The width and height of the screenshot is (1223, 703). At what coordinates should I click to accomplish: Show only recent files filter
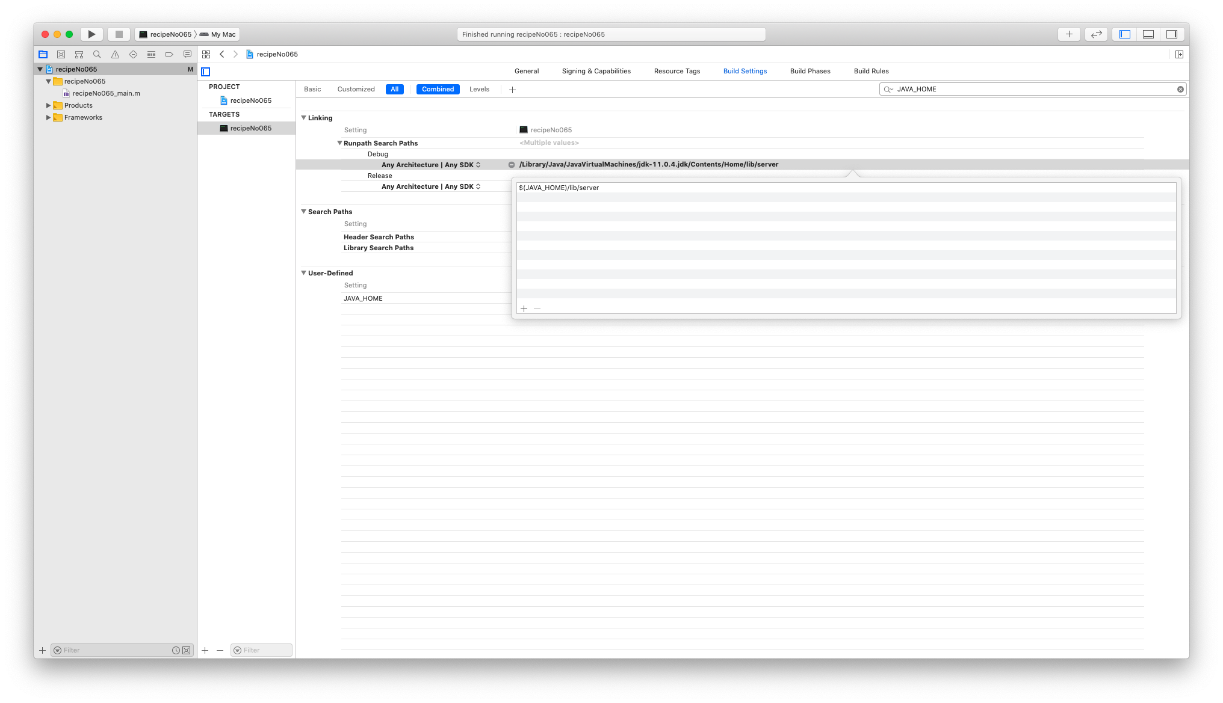[176, 650]
